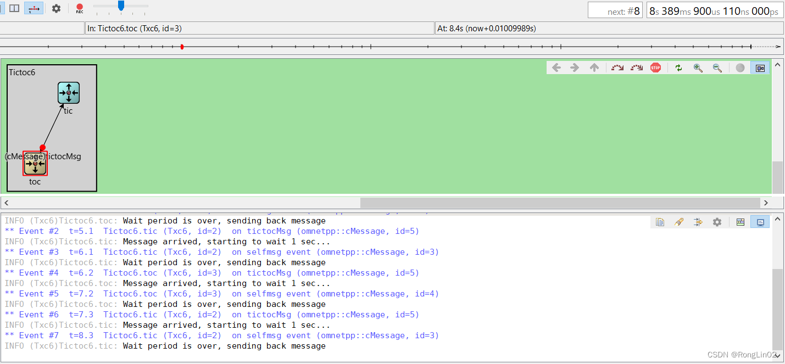This screenshot has height=364, width=785.
Task: Click the vertical scrollbar thumb of the canvas
Action: point(777,177)
